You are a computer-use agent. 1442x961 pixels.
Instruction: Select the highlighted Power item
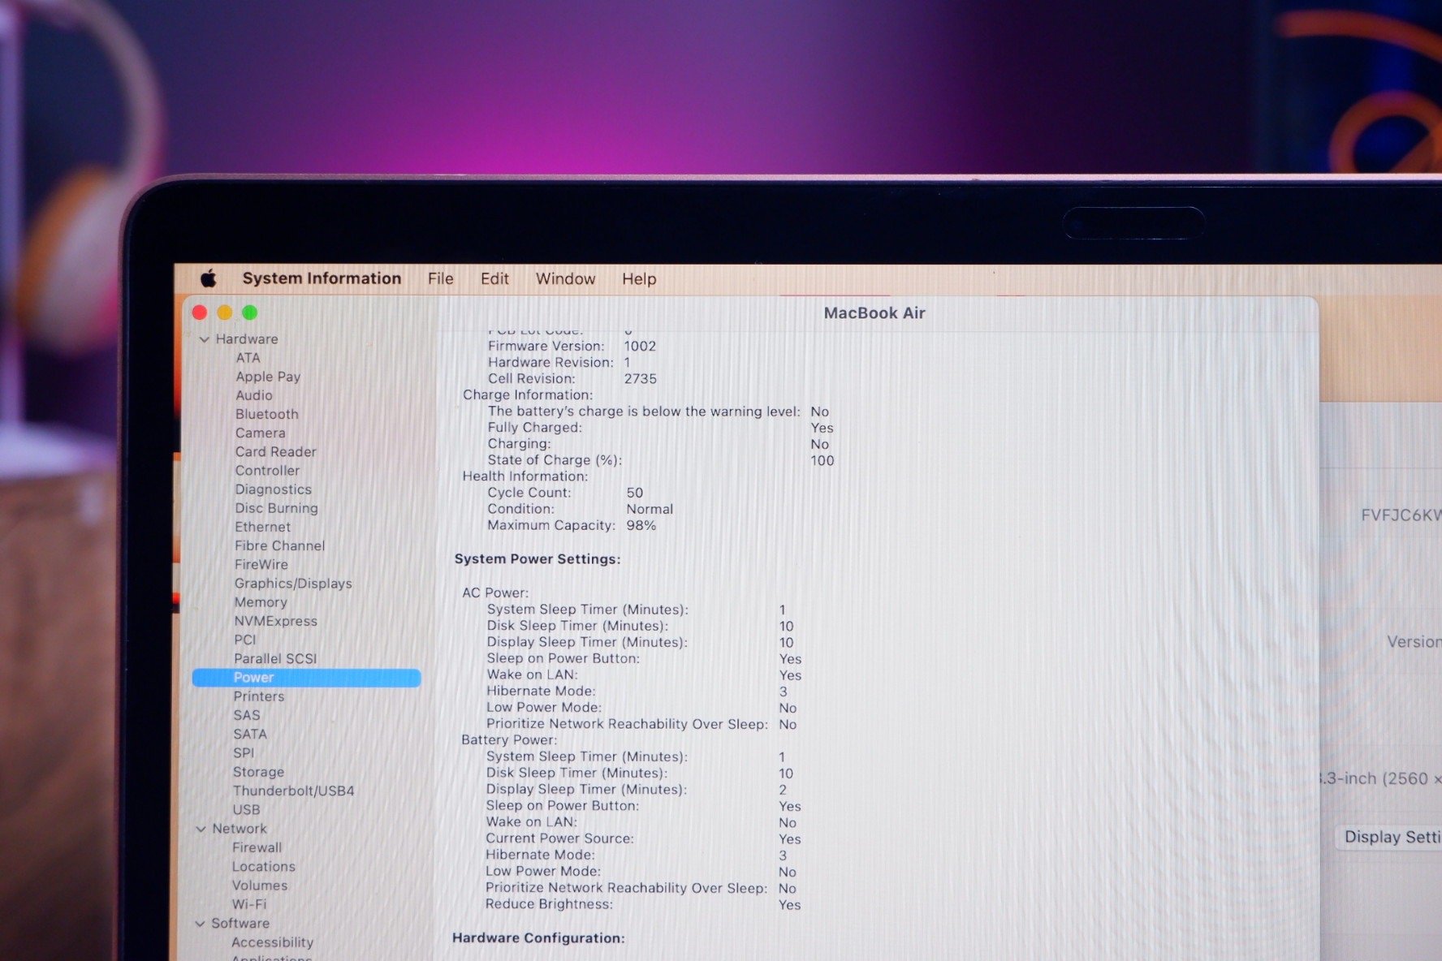tap(307, 678)
